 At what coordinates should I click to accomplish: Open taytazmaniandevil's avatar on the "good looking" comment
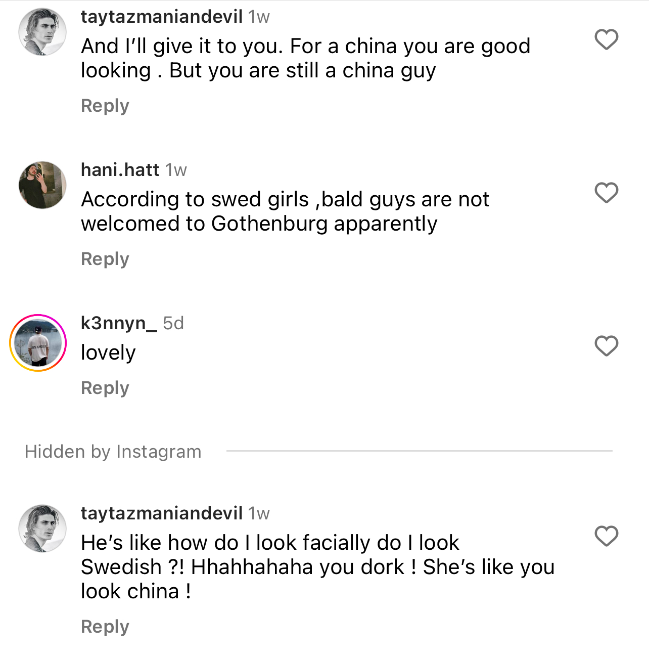tap(42, 32)
